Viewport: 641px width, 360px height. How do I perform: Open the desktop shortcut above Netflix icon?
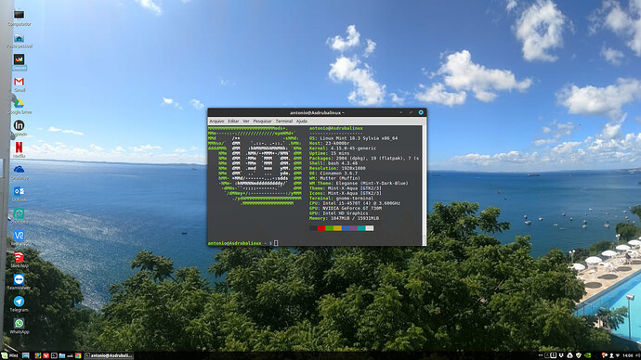[19, 127]
